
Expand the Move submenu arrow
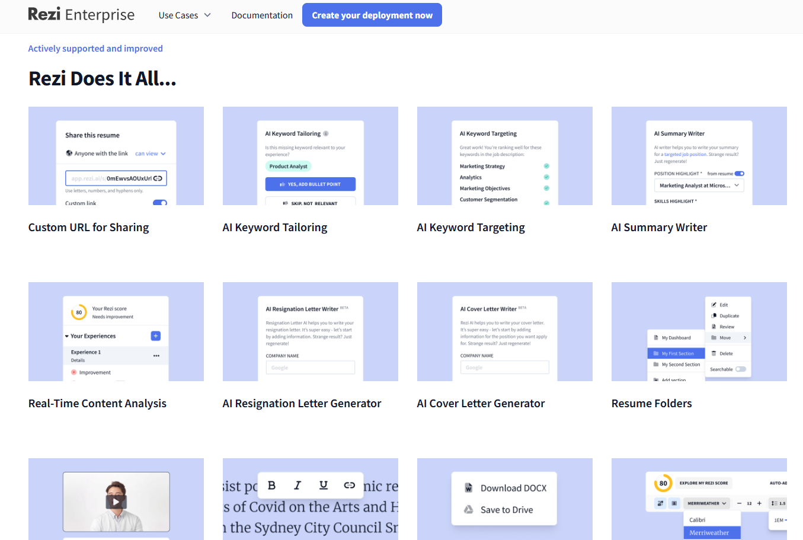(x=745, y=338)
